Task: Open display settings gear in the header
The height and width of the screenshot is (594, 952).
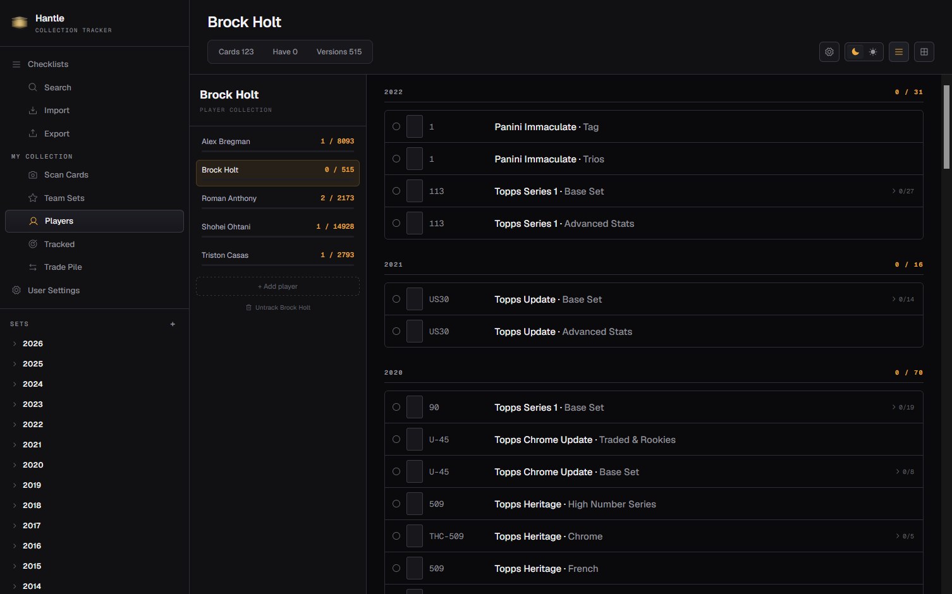Action: tap(829, 52)
